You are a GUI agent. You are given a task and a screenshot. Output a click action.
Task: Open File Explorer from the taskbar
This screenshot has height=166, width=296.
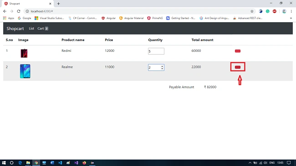28,163
